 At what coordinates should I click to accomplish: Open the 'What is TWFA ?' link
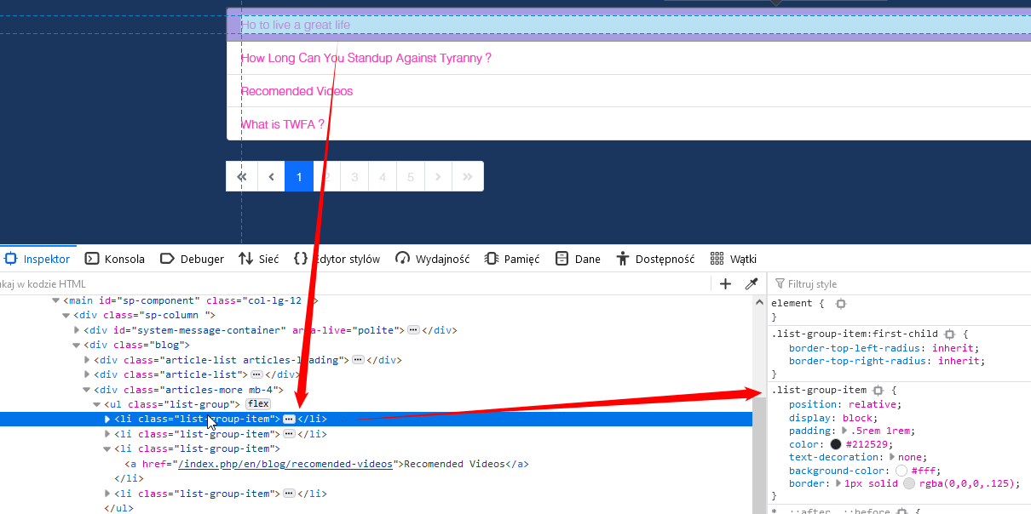[x=282, y=124]
